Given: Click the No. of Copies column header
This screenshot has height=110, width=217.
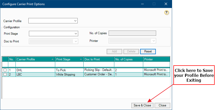Looking at the screenshot, I should [128, 59].
